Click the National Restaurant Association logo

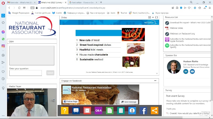[32, 26]
